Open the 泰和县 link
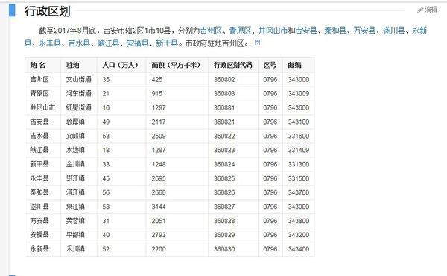The width and height of the screenshot is (447, 276). [335, 31]
